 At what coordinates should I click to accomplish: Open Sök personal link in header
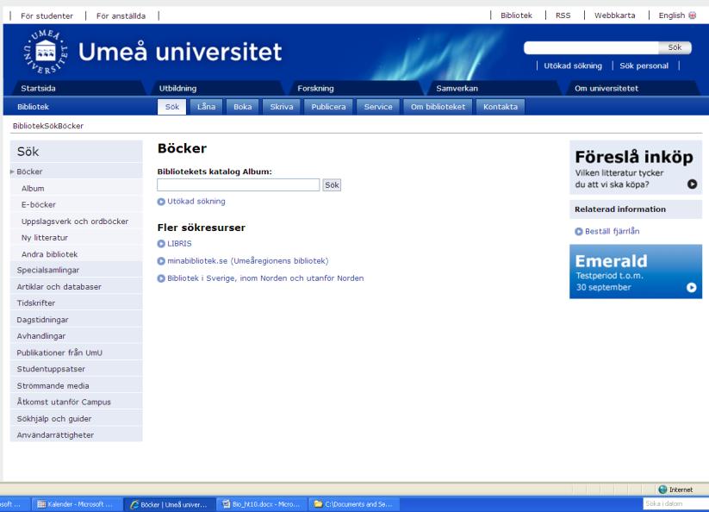(644, 66)
